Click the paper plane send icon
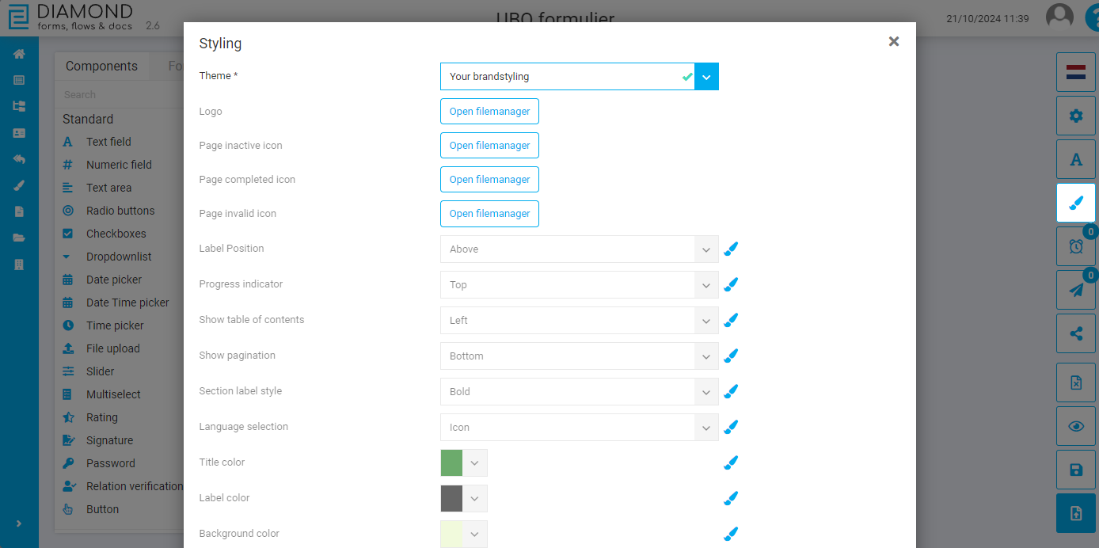Screen dimensions: 1099x548 [x=1075, y=290]
